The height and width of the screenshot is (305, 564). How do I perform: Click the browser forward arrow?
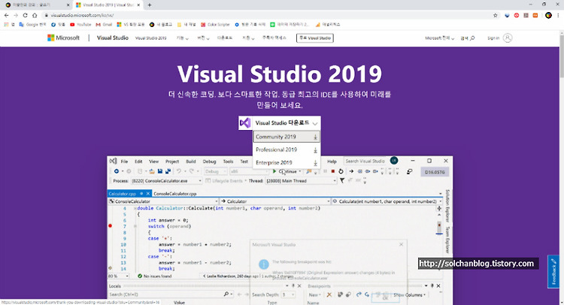tap(16, 15)
